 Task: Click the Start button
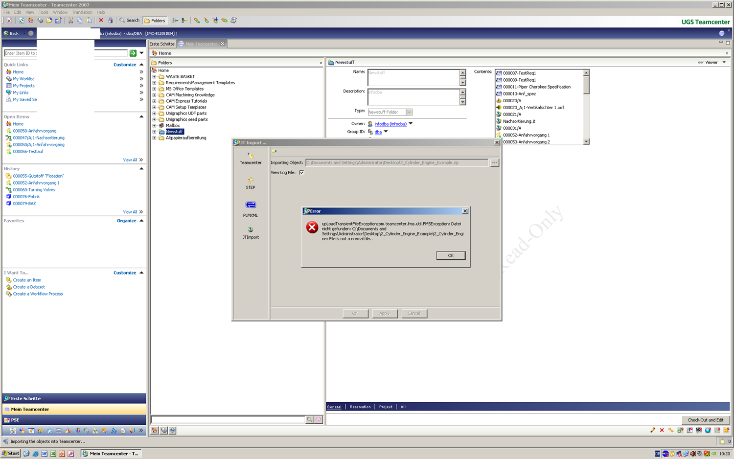[11, 453]
